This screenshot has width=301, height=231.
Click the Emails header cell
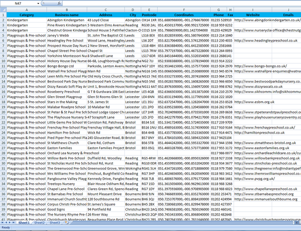pyautogui.click(x=286, y=15)
